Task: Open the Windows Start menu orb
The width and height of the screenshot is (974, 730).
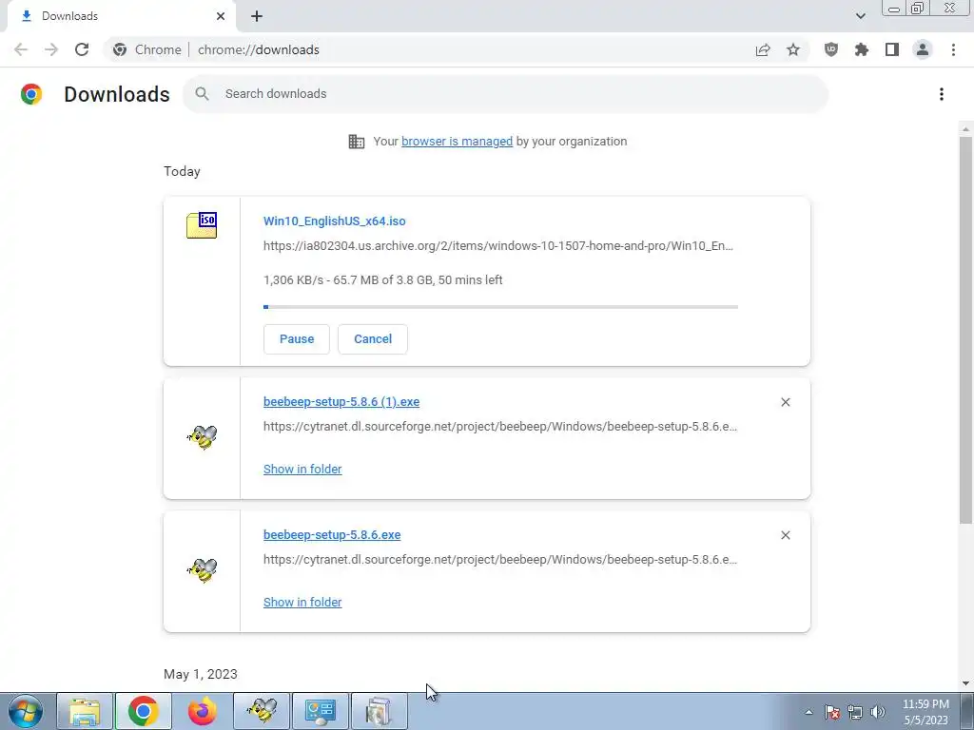Action: pos(25,711)
